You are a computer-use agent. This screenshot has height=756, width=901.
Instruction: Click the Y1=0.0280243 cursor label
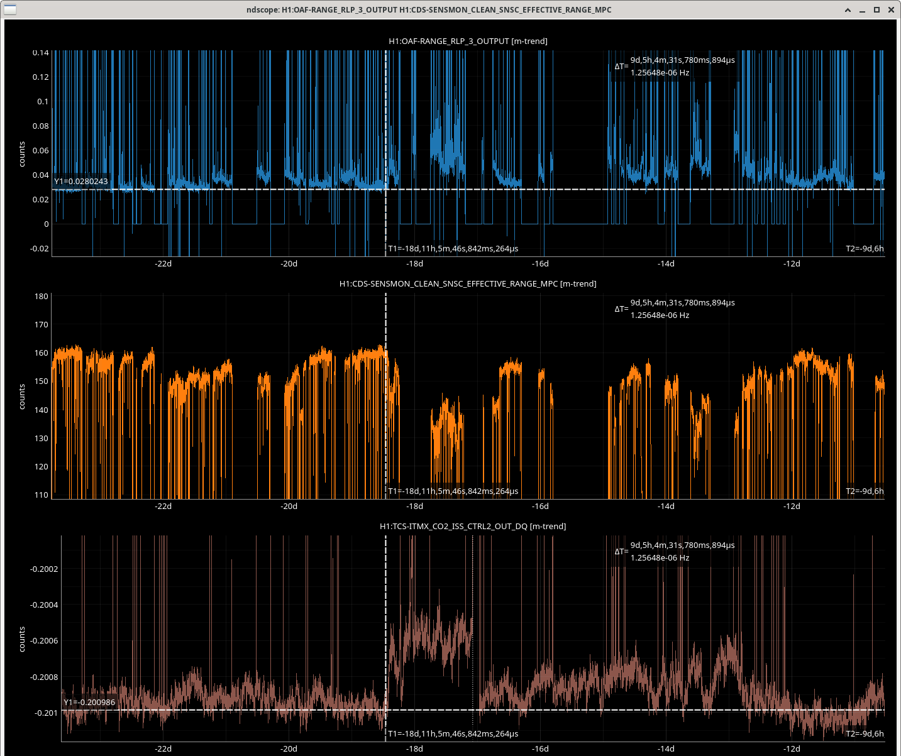click(x=81, y=182)
